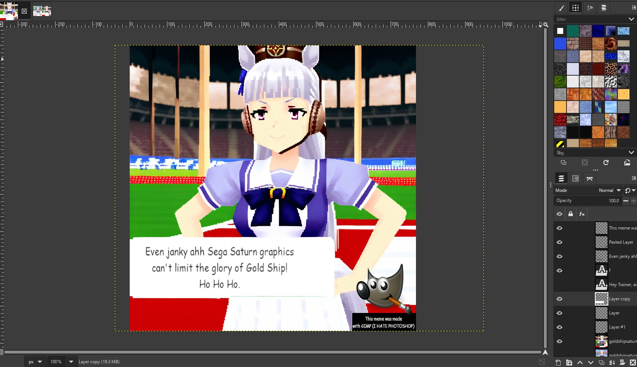Open the blend mode group switcher
Image resolution: width=637 pixels, height=367 pixels.
[x=630, y=190]
